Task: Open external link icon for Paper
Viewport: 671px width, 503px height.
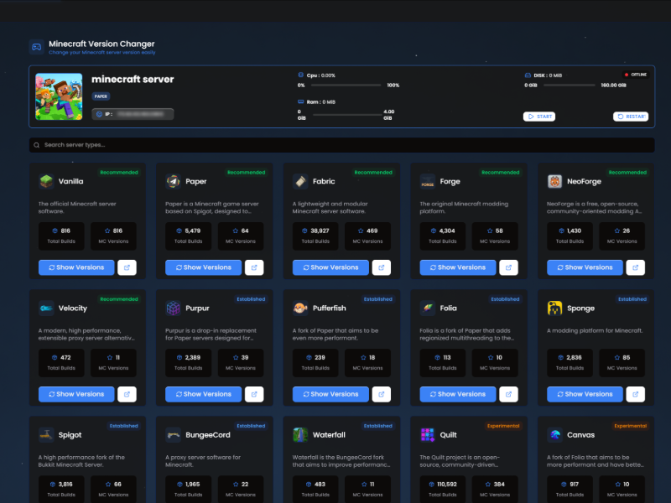Action: [254, 267]
